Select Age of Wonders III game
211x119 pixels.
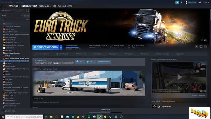(x=12, y=32)
